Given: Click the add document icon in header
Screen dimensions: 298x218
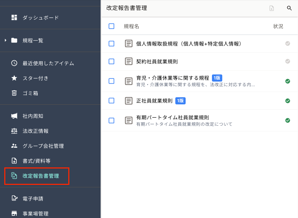Looking at the screenshot, I should coord(272,8).
